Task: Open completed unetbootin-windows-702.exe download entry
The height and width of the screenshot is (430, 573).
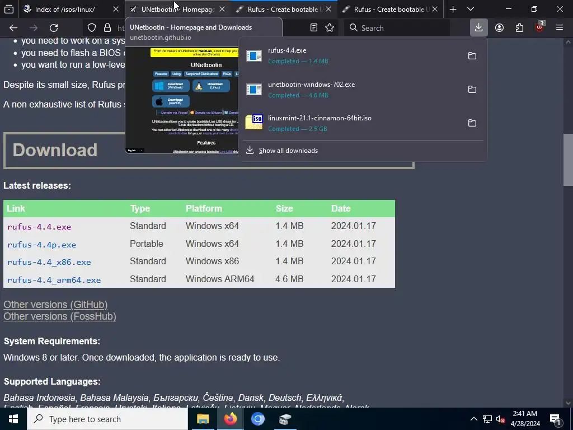Action: point(351,89)
